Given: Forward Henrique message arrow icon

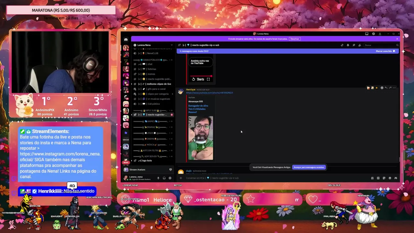Looking at the screenshot, I should click(x=390, y=88).
